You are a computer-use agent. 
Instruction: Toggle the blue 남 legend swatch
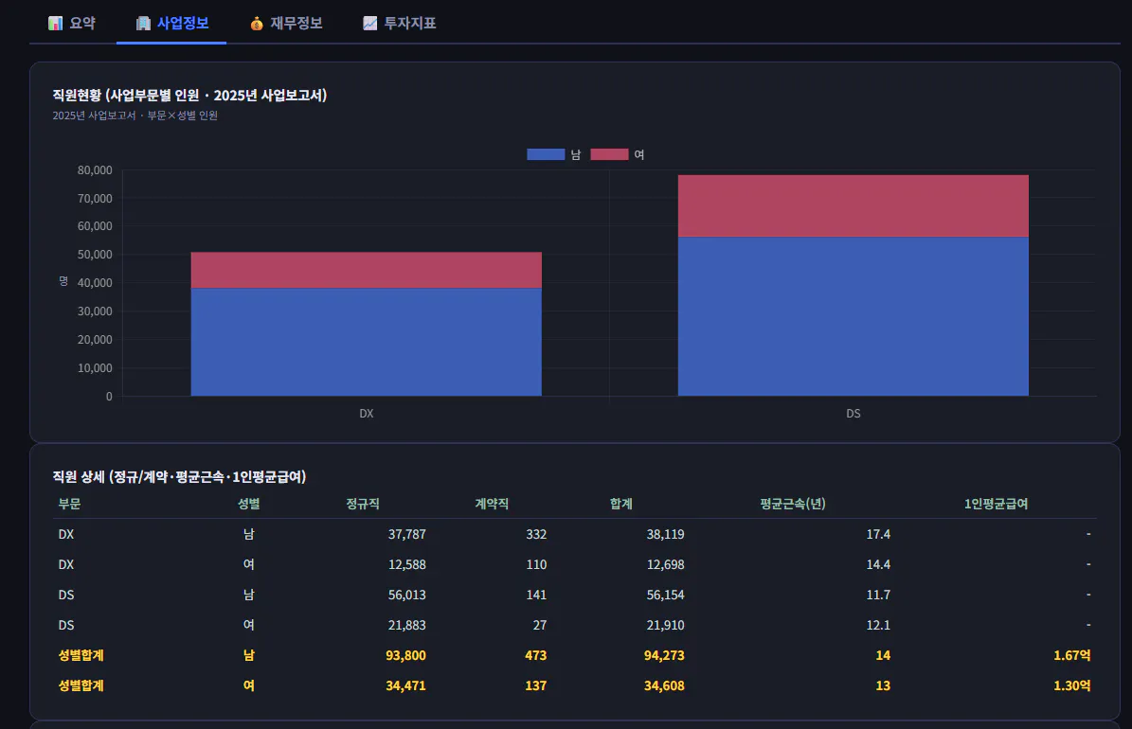[546, 154]
